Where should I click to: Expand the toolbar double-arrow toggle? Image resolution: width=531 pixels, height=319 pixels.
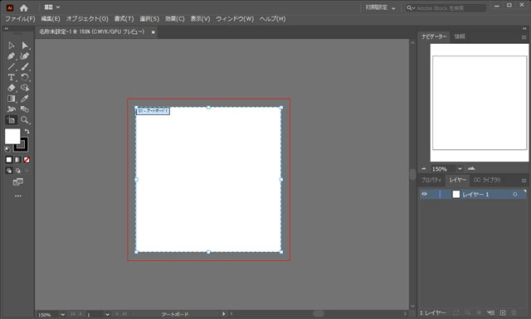point(7,29)
